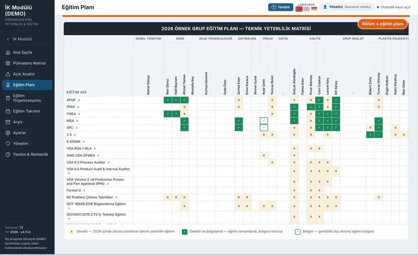Click the Ayarlar gear icon

point(8,133)
